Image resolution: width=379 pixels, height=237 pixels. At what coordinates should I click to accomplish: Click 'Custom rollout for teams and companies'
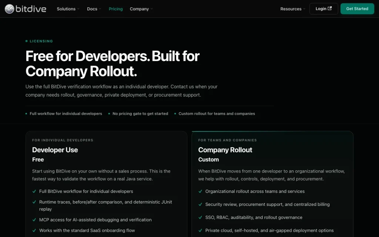click(x=217, y=114)
